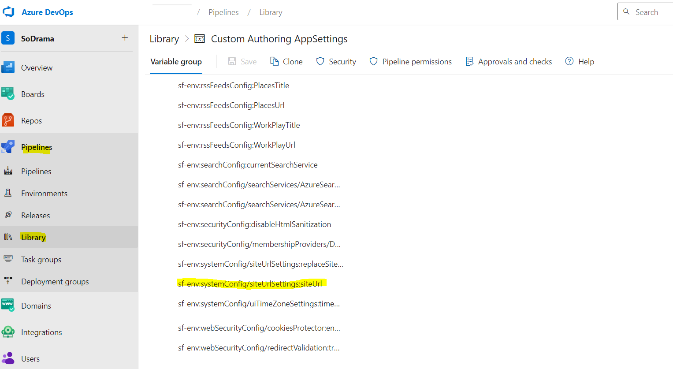Click the Security shield icon

pyautogui.click(x=320, y=61)
